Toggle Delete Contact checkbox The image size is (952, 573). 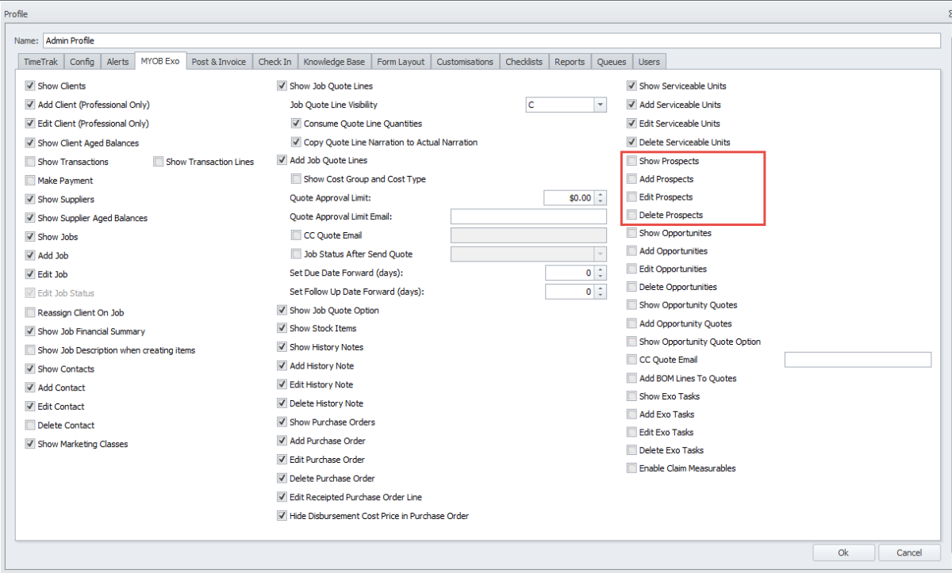pos(30,426)
